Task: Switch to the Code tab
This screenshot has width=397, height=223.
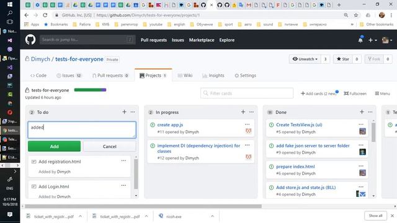Action: point(38,76)
